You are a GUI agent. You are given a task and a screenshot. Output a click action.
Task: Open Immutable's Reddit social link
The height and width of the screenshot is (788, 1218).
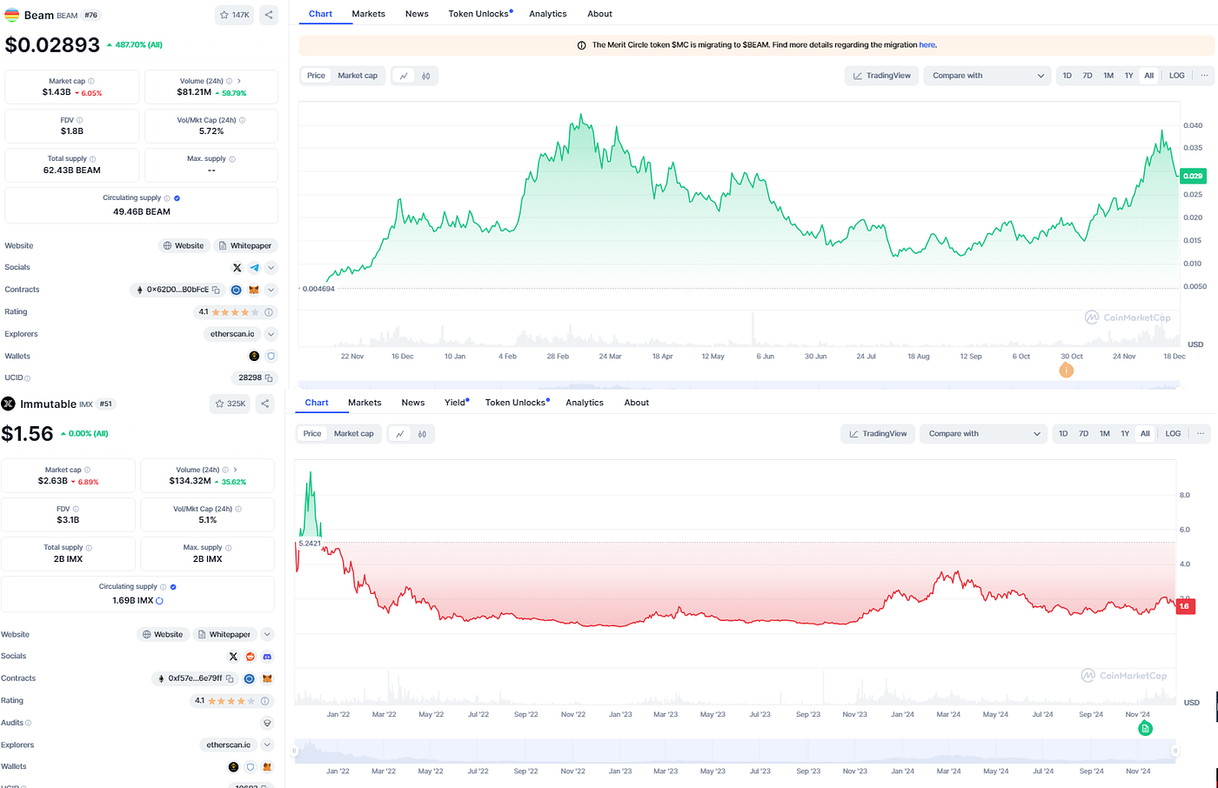251,657
